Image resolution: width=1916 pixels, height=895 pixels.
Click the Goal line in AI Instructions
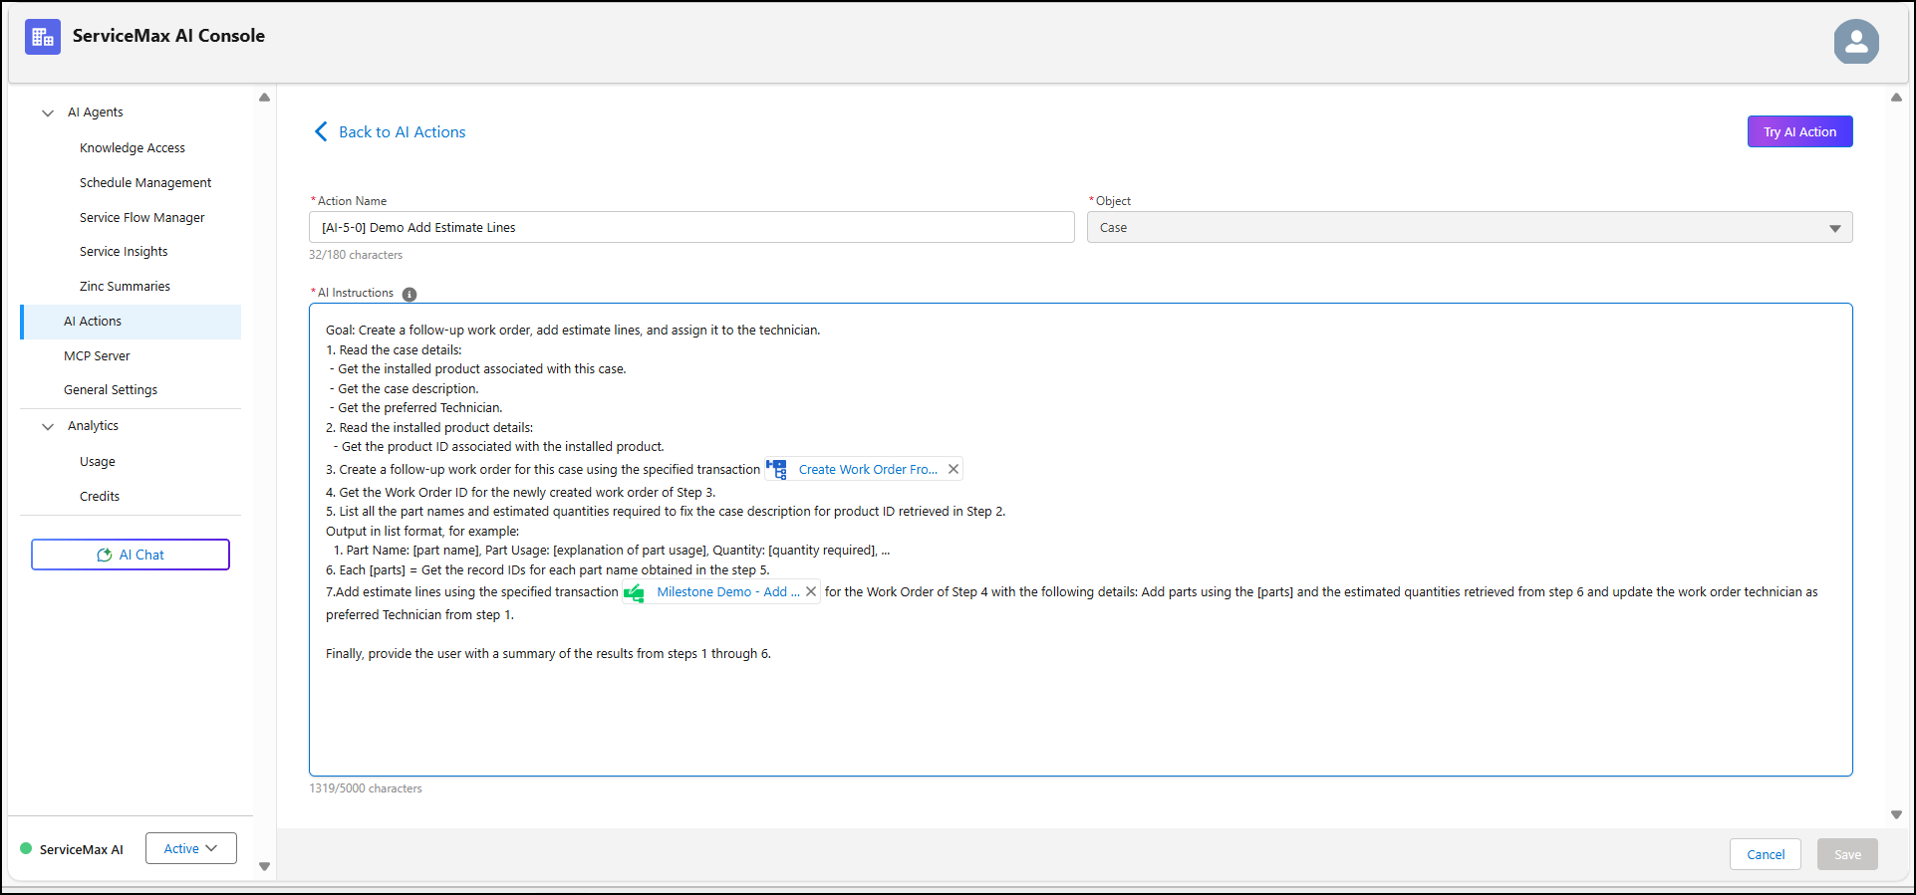coord(573,330)
